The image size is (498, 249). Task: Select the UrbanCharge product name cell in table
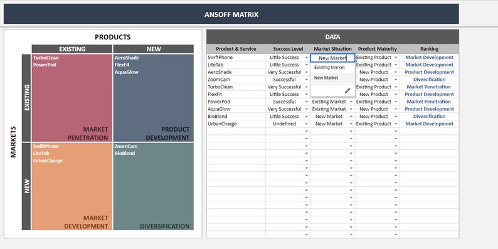236,124
